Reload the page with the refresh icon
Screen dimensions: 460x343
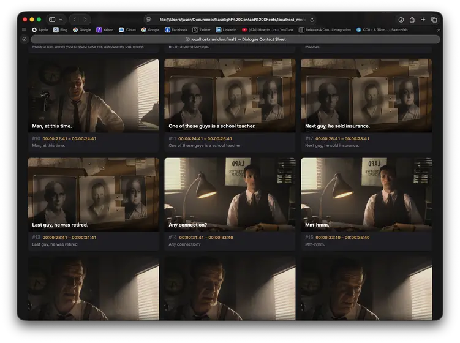pos(312,20)
